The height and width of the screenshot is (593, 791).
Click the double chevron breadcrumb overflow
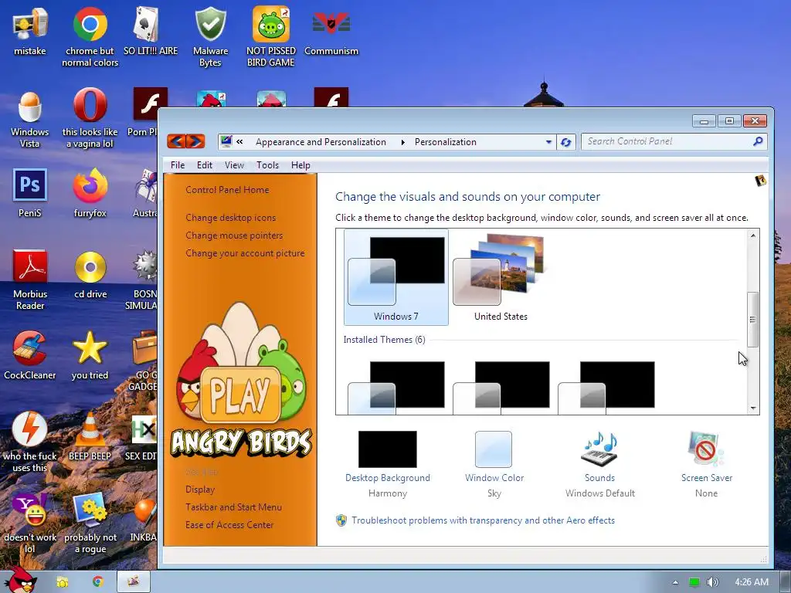pyautogui.click(x=239, y=142)
